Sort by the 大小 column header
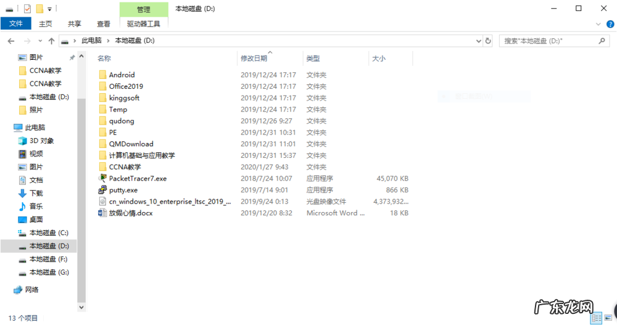Image resolution: width=617 pixels, height=325 pixels. [379, 58]
